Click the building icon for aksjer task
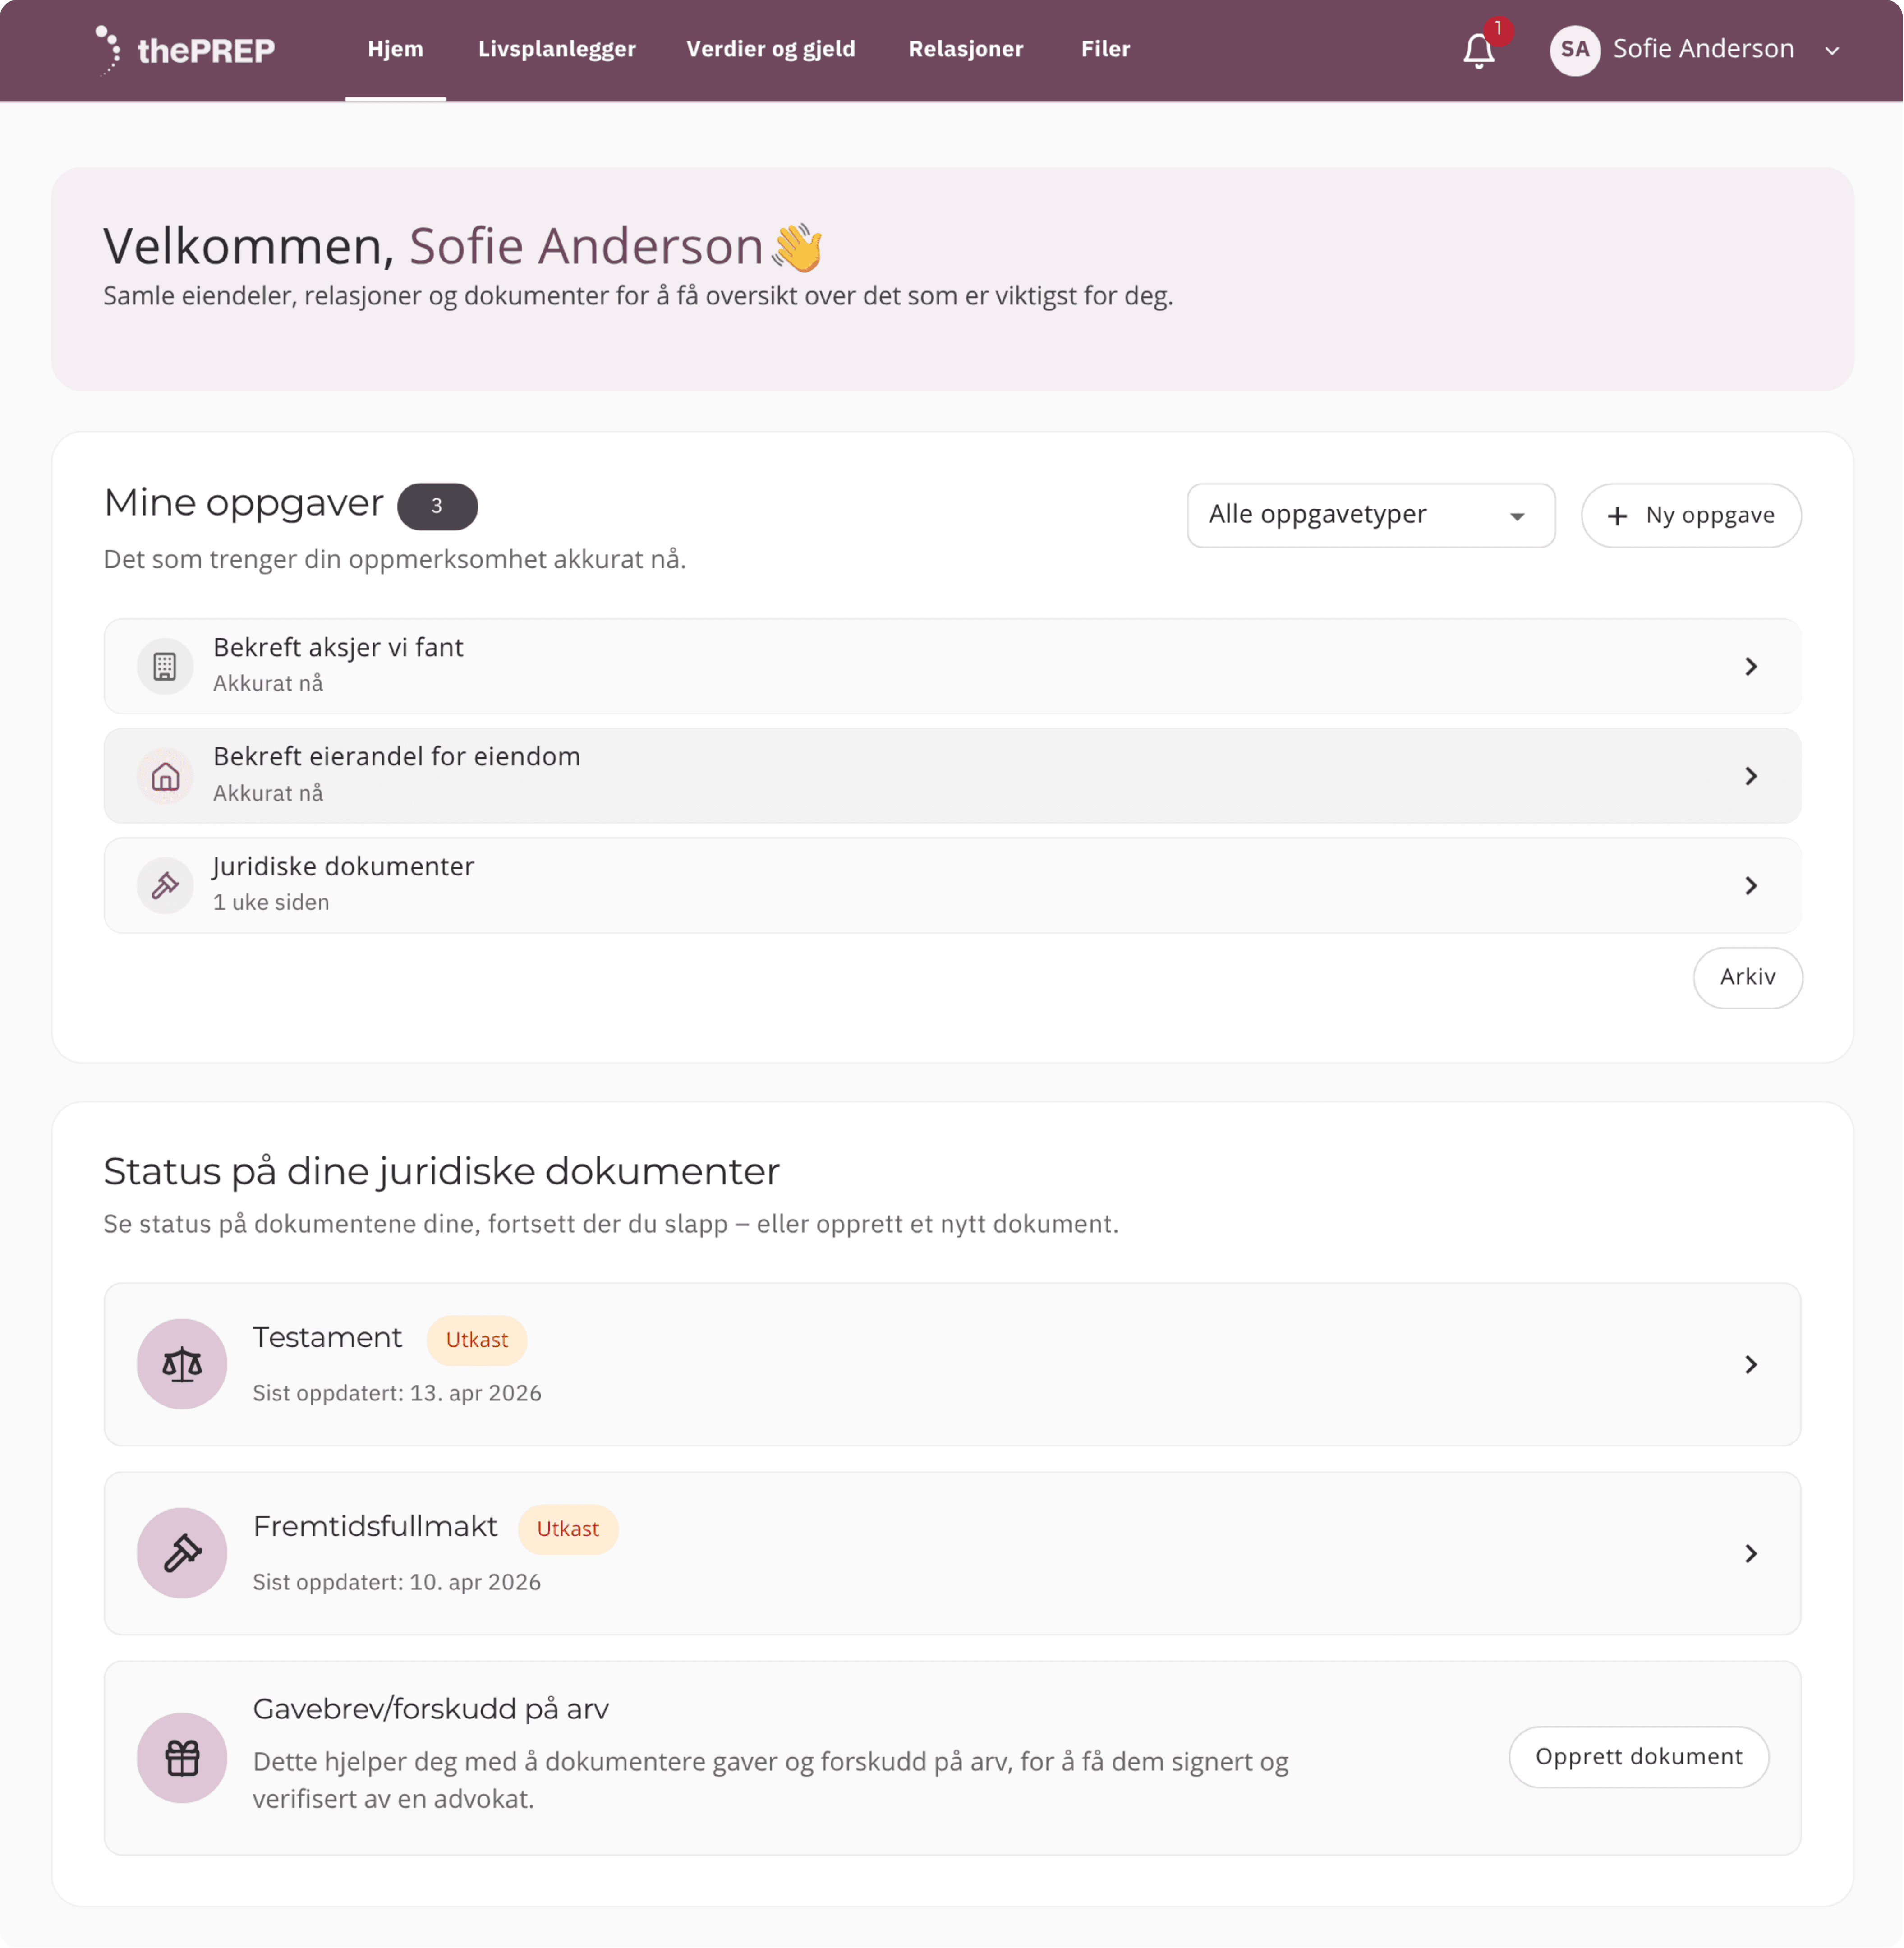Screen dimensions: 1904x1948 (165, 666)
